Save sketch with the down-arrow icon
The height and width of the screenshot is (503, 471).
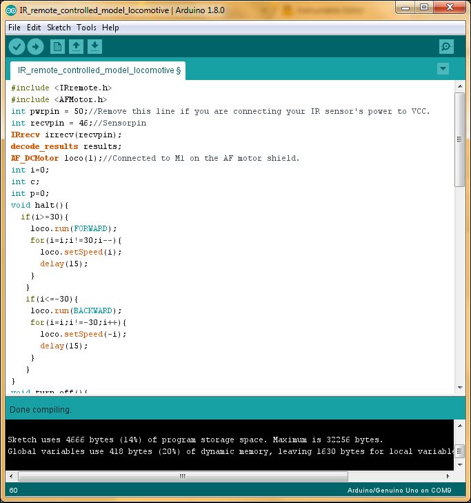[94, 47]
